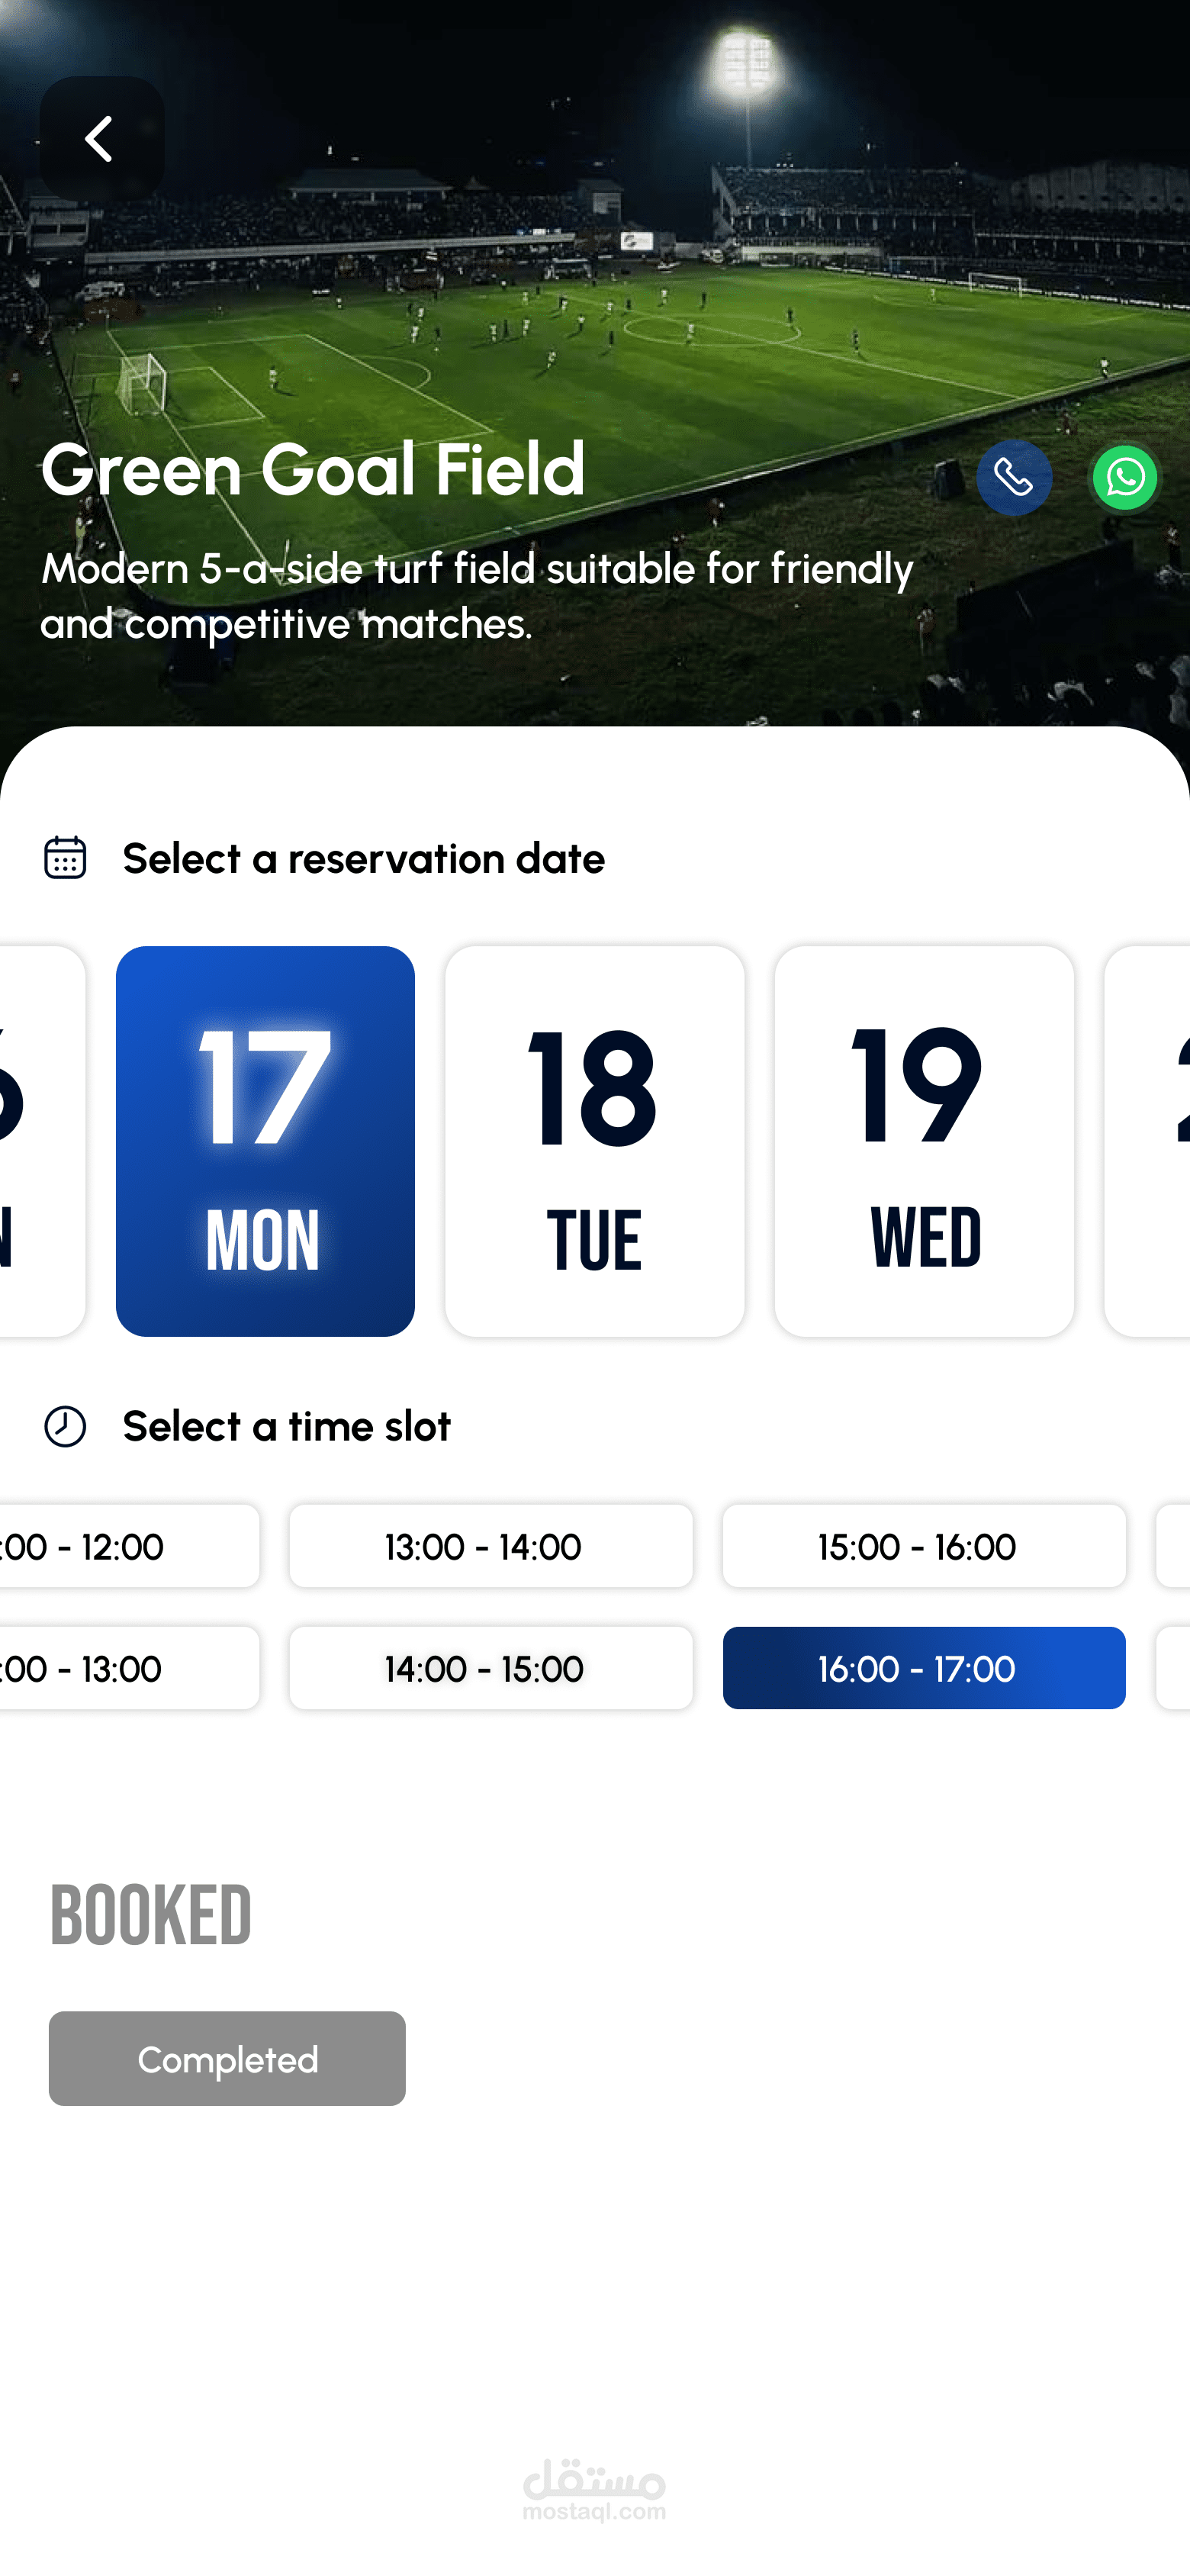Select the highlighted 16:00 - 17:00 slot
Image resolution: width=1190 pixels, height=2576 pixels.
coord(924,1668)
